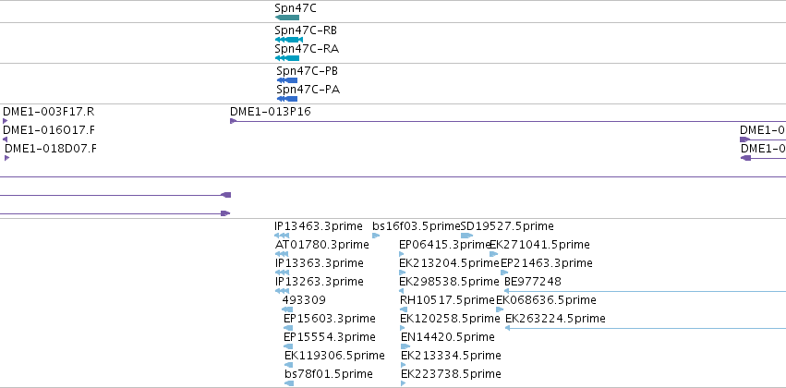Click the DME1-013P16 BAC start arrow
The image size is (786, 388).
click(x=233, y=121)
